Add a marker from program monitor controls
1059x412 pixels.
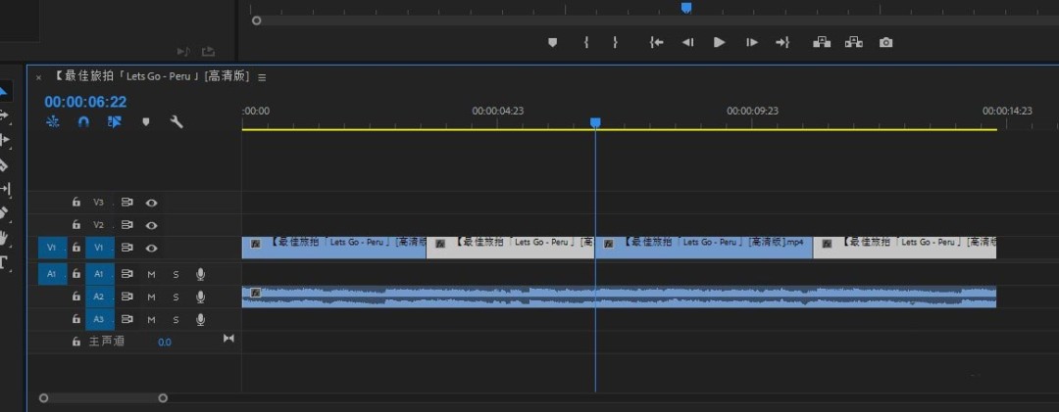[552, 42]
